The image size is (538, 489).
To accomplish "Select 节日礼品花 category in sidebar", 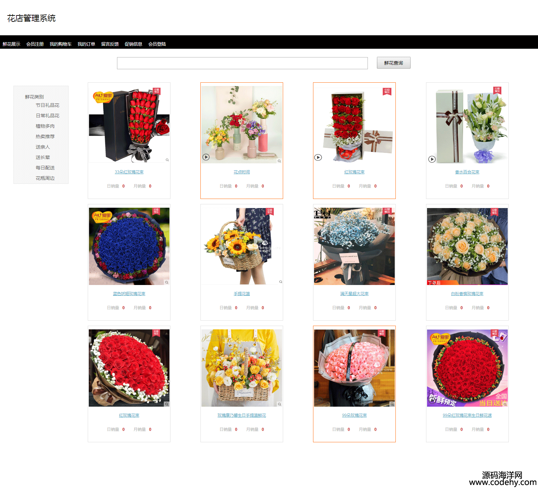I will 47,105.
